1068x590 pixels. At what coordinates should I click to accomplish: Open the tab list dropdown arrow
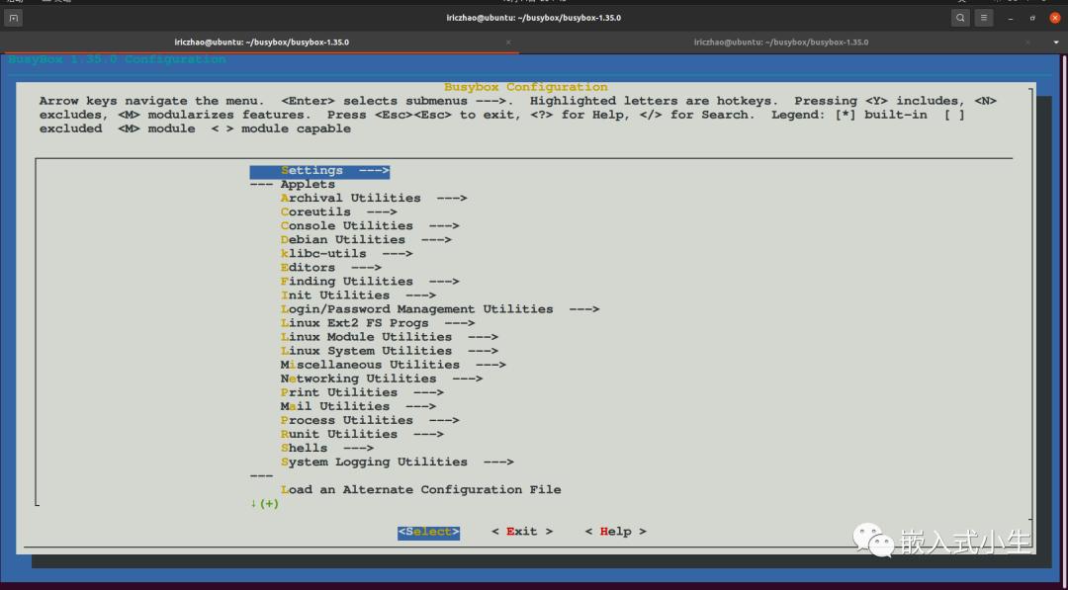(x=1056, y=42)
